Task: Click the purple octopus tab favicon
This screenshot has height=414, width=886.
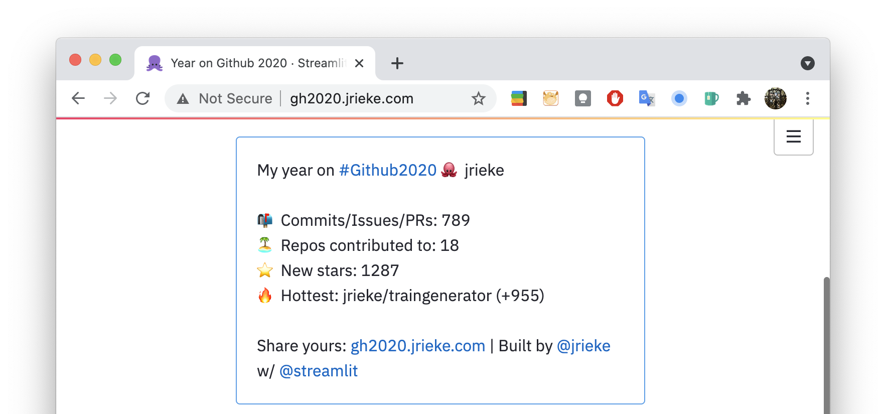Action: point(155,63)
